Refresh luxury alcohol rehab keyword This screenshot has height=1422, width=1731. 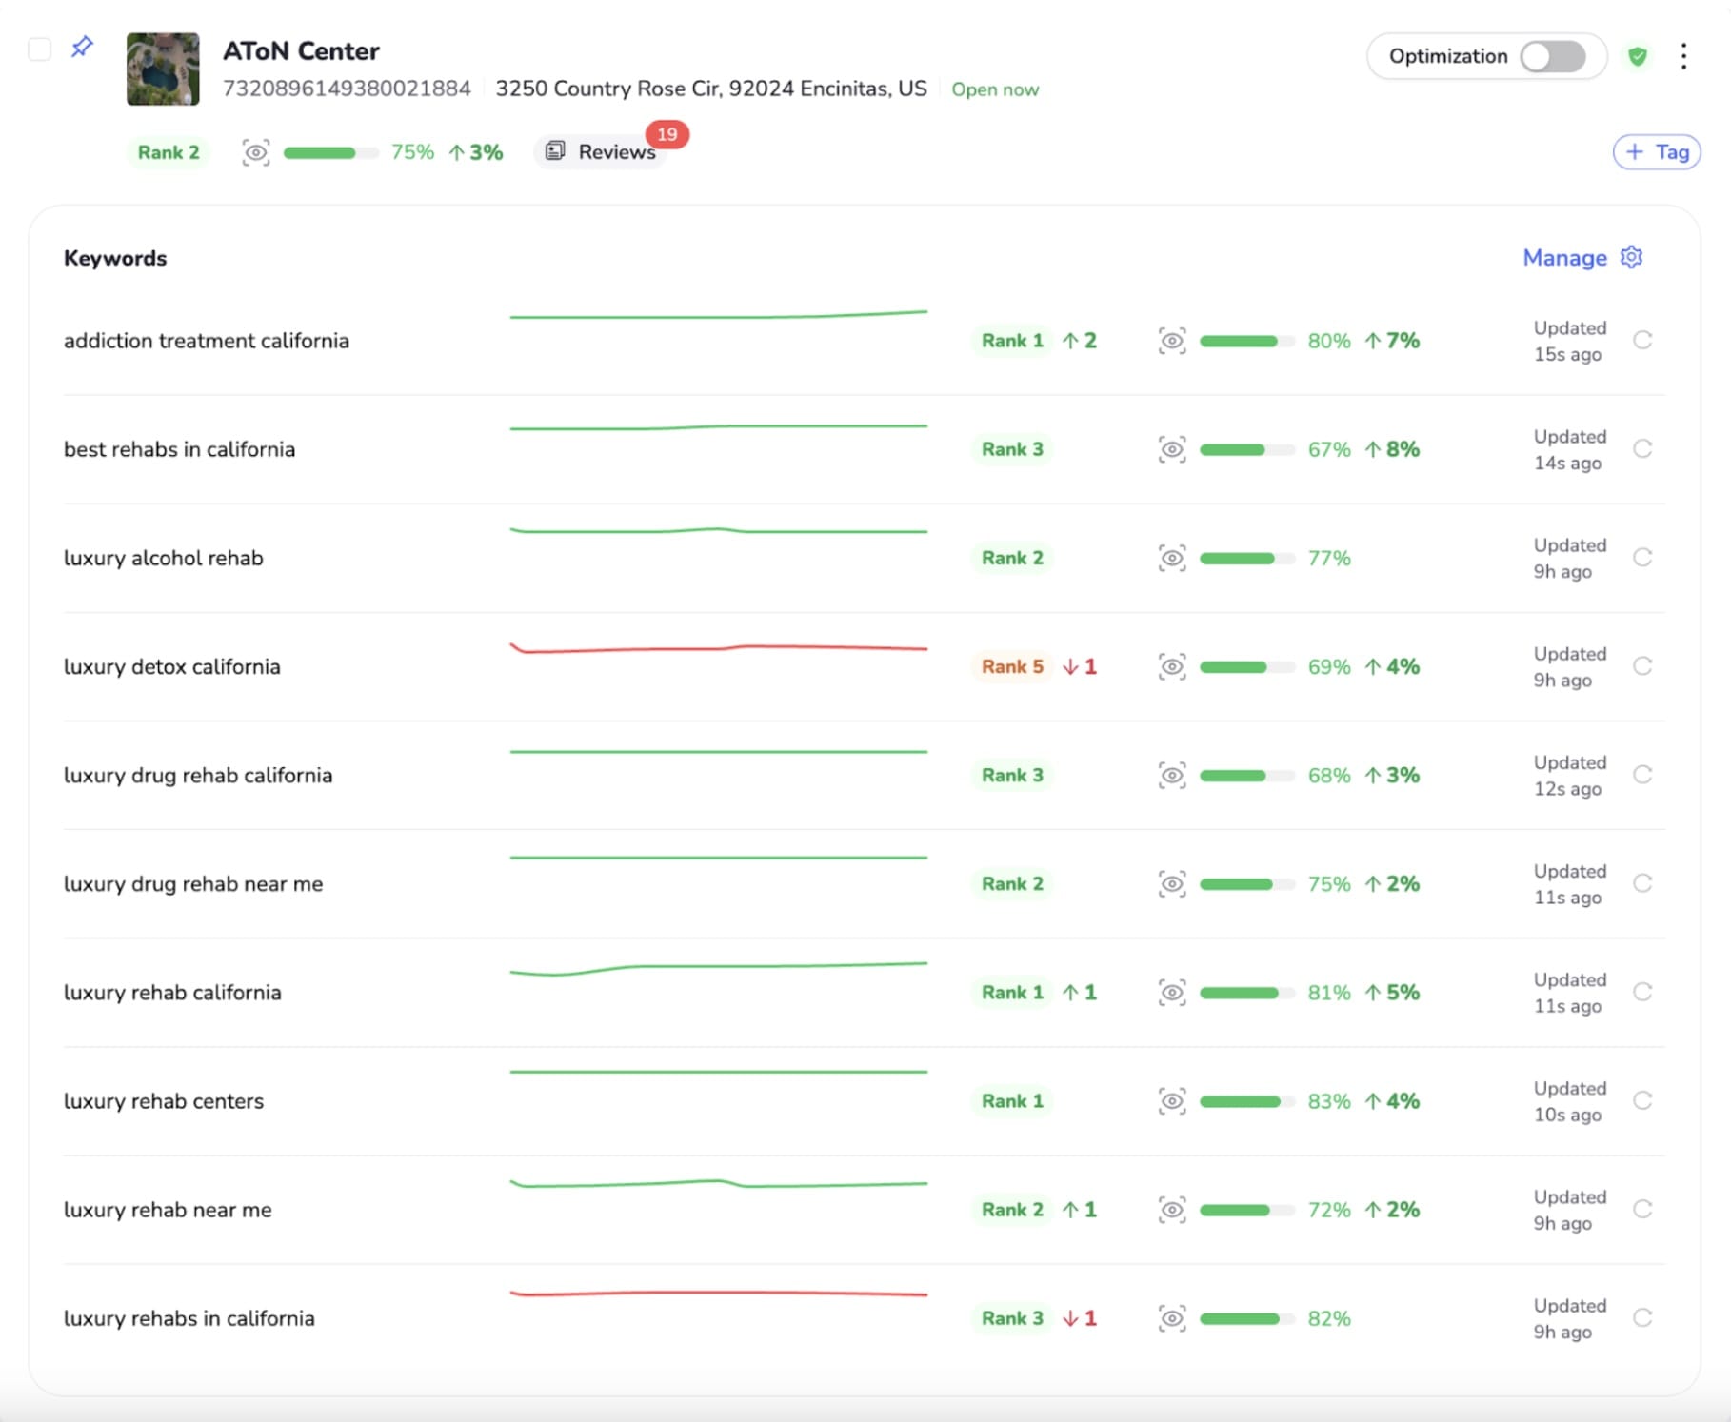(1642, 557)
